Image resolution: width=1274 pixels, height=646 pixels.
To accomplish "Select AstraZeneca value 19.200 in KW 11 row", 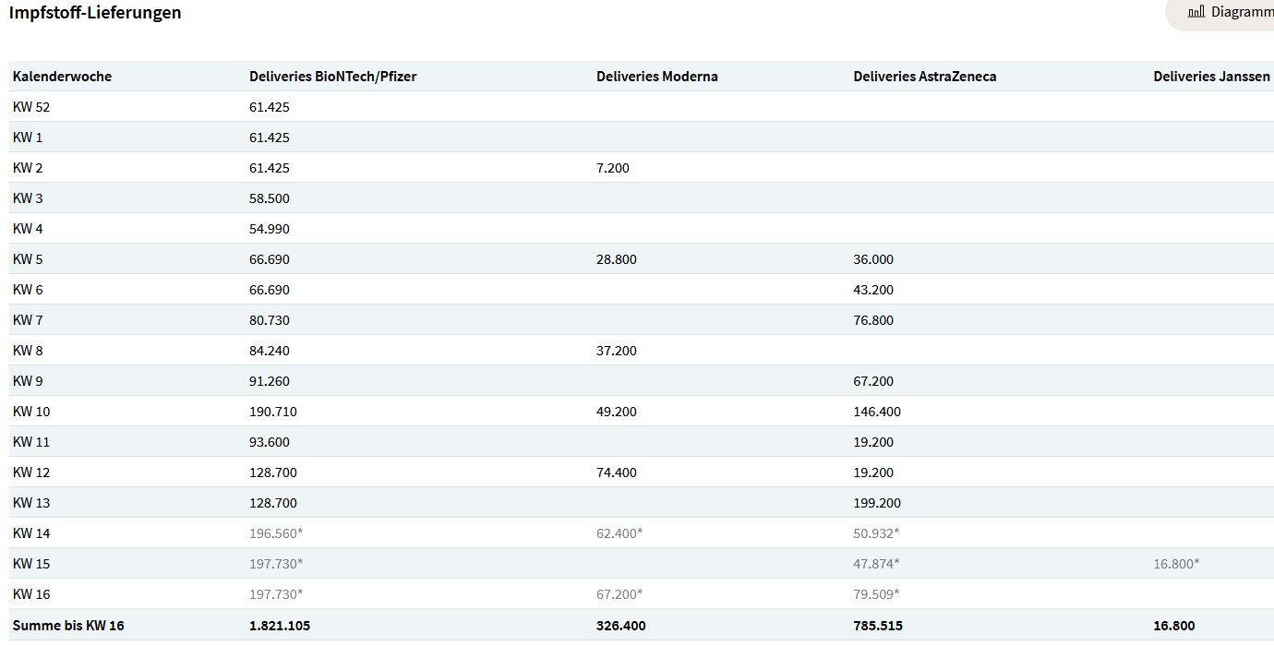I will pos(873,442).
